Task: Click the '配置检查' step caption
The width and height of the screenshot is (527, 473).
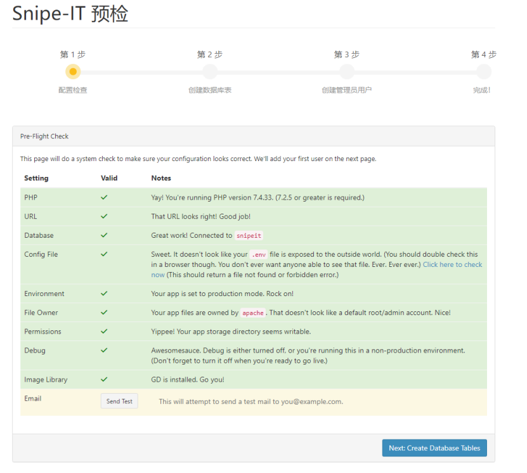Action: tap(73, 90)
